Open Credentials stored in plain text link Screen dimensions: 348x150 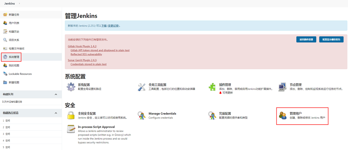[89, 64]
